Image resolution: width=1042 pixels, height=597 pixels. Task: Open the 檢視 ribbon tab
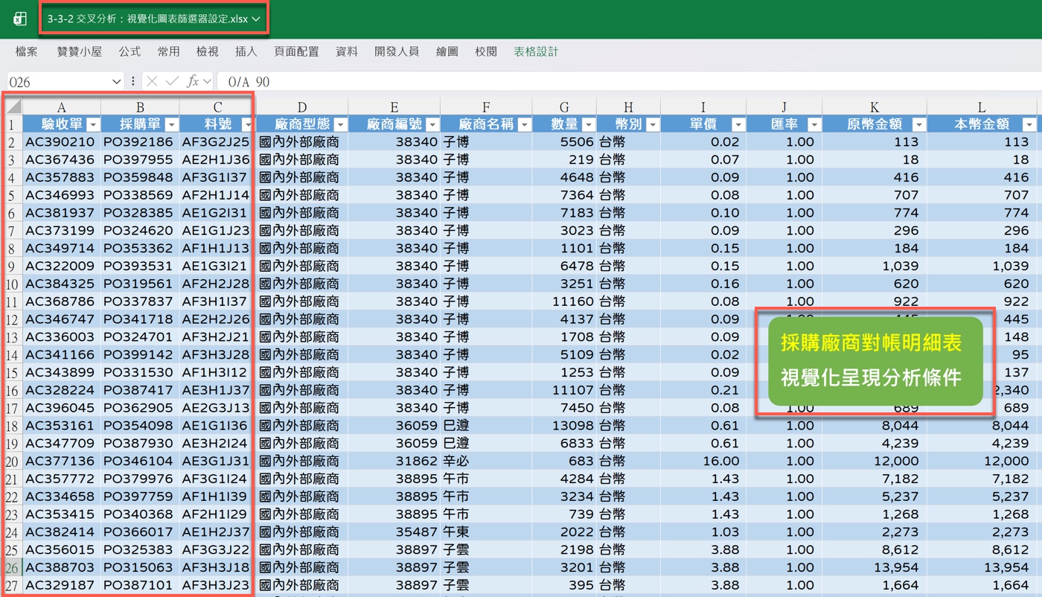pos(207,51)
